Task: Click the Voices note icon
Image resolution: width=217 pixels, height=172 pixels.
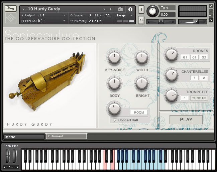Action: (x=72, y=15)
